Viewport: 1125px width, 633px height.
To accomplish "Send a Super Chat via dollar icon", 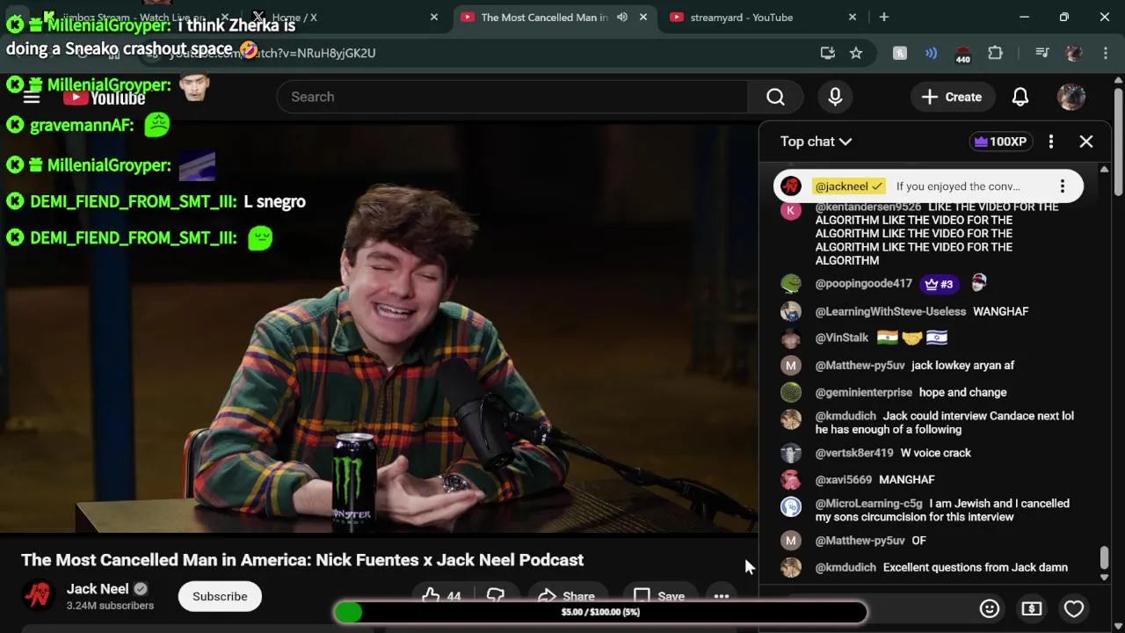I will pos(1032,608).
